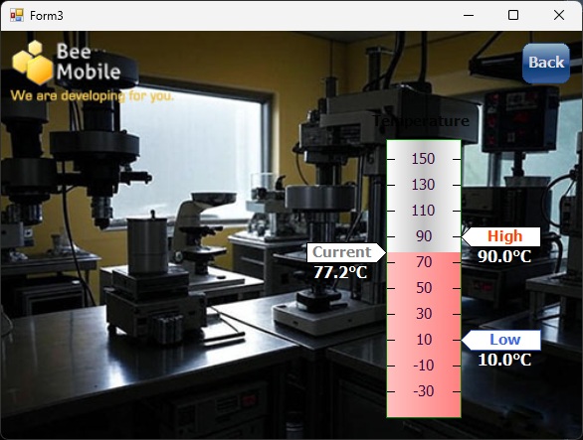Click the Bee Mobile hexagon logo

pos(33,62)
